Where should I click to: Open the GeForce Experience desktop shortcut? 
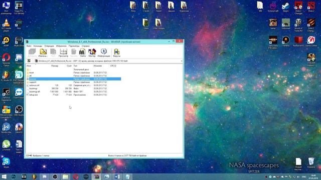pyautogui.click(x=6, y=95)
